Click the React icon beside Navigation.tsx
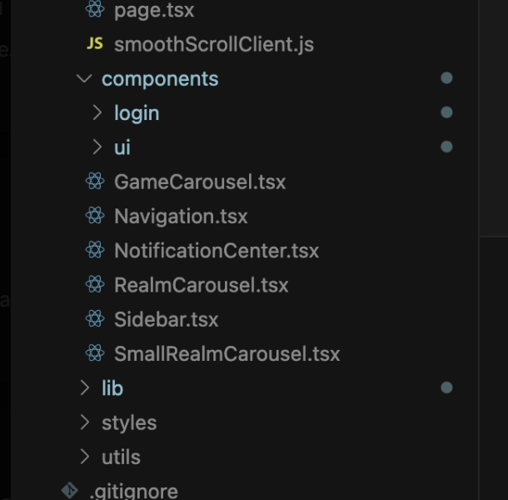This screenshot has width=508, height=500. coord(95,215)
